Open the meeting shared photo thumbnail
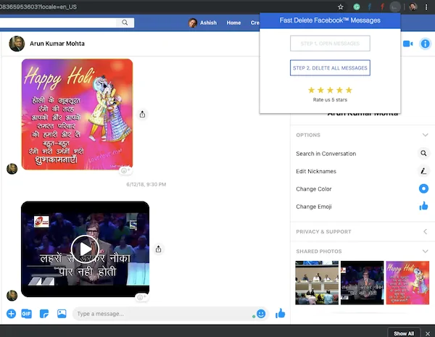435x337 pixels. (317, 283)
